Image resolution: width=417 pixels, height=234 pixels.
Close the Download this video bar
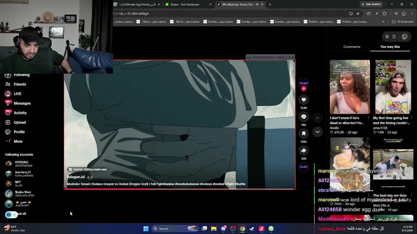[x=293, y=57]
